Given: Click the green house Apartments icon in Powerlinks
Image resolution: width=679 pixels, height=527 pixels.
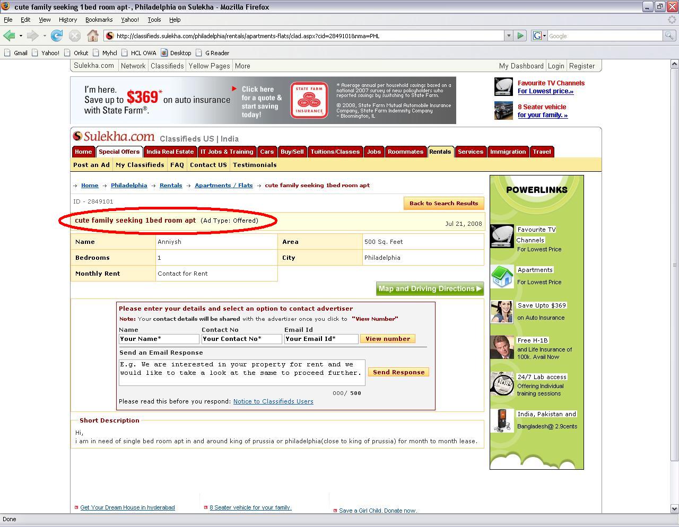Looking at the screenshot, I should (502, 276).
